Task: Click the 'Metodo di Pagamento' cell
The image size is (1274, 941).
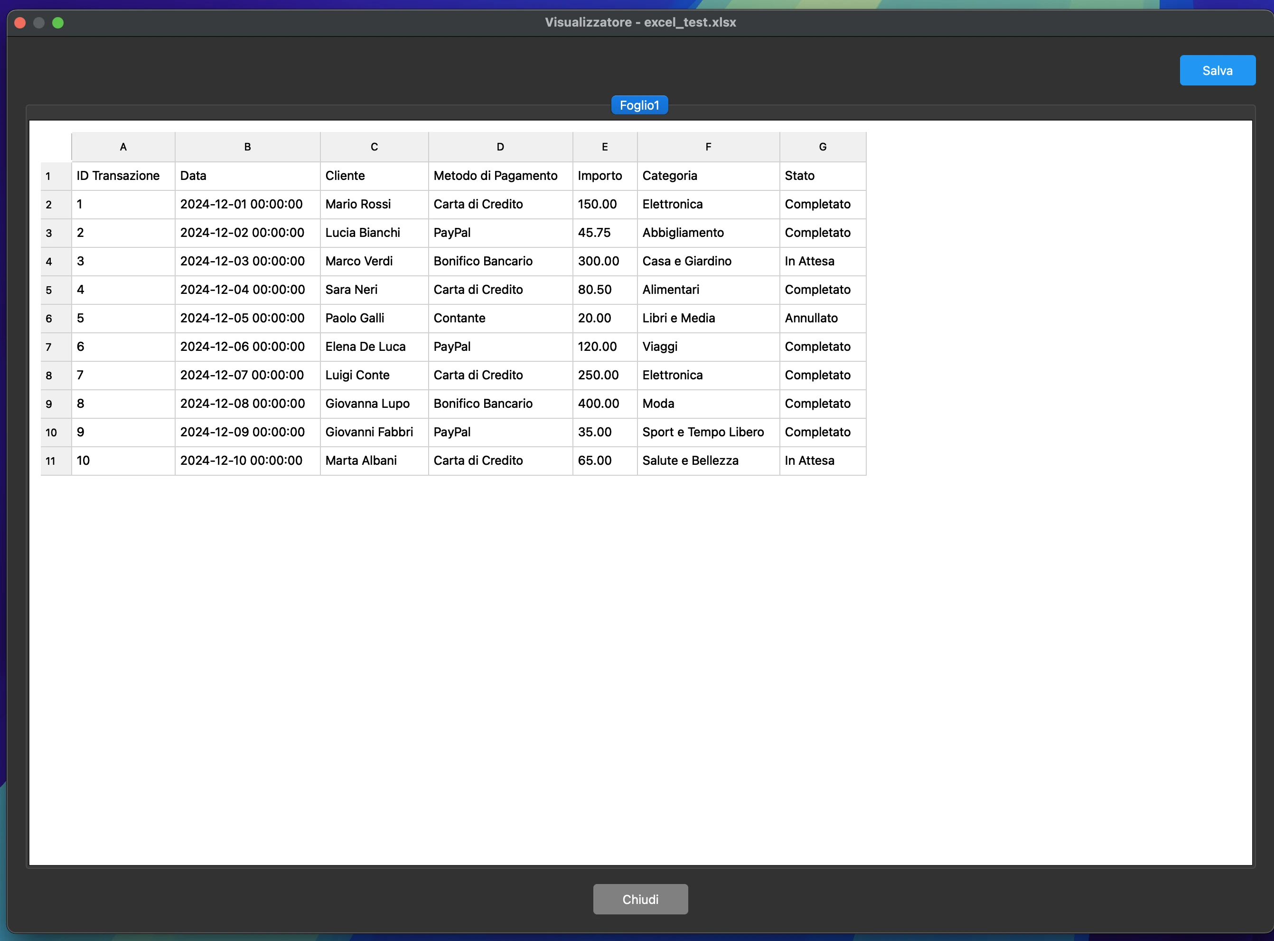Action: [x=500, y=176]
